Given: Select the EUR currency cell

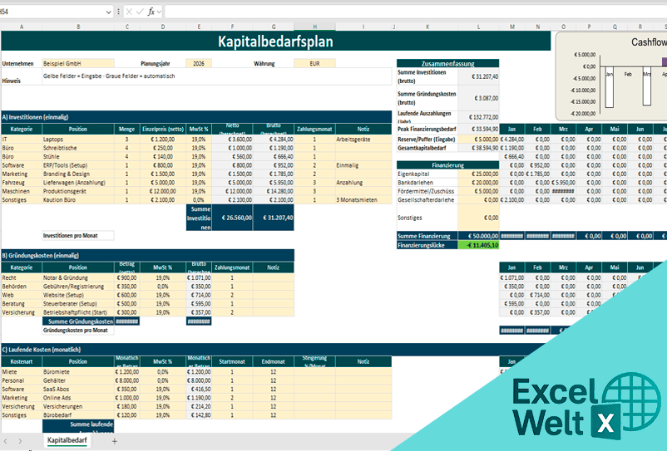Looking at the screenshot, I should [x=314, y=63].
